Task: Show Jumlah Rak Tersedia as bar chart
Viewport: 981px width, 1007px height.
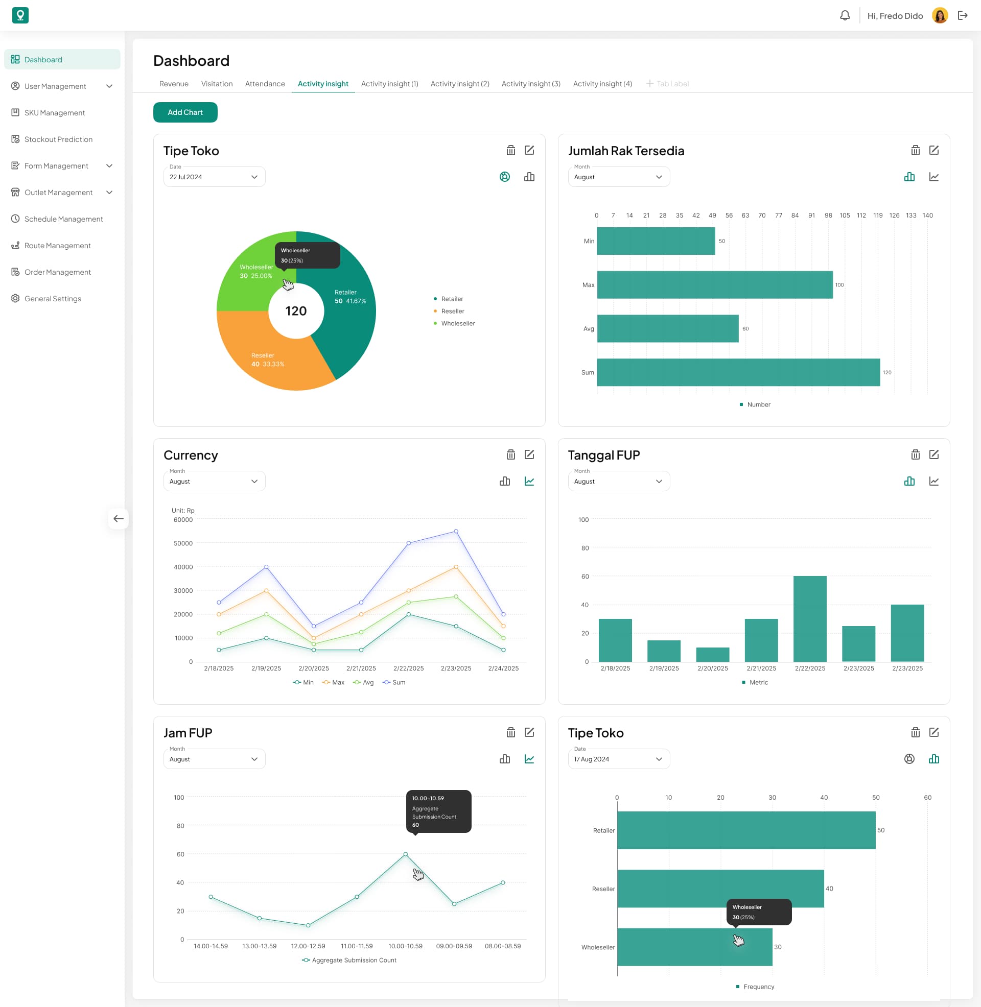Action: point(909,177)
